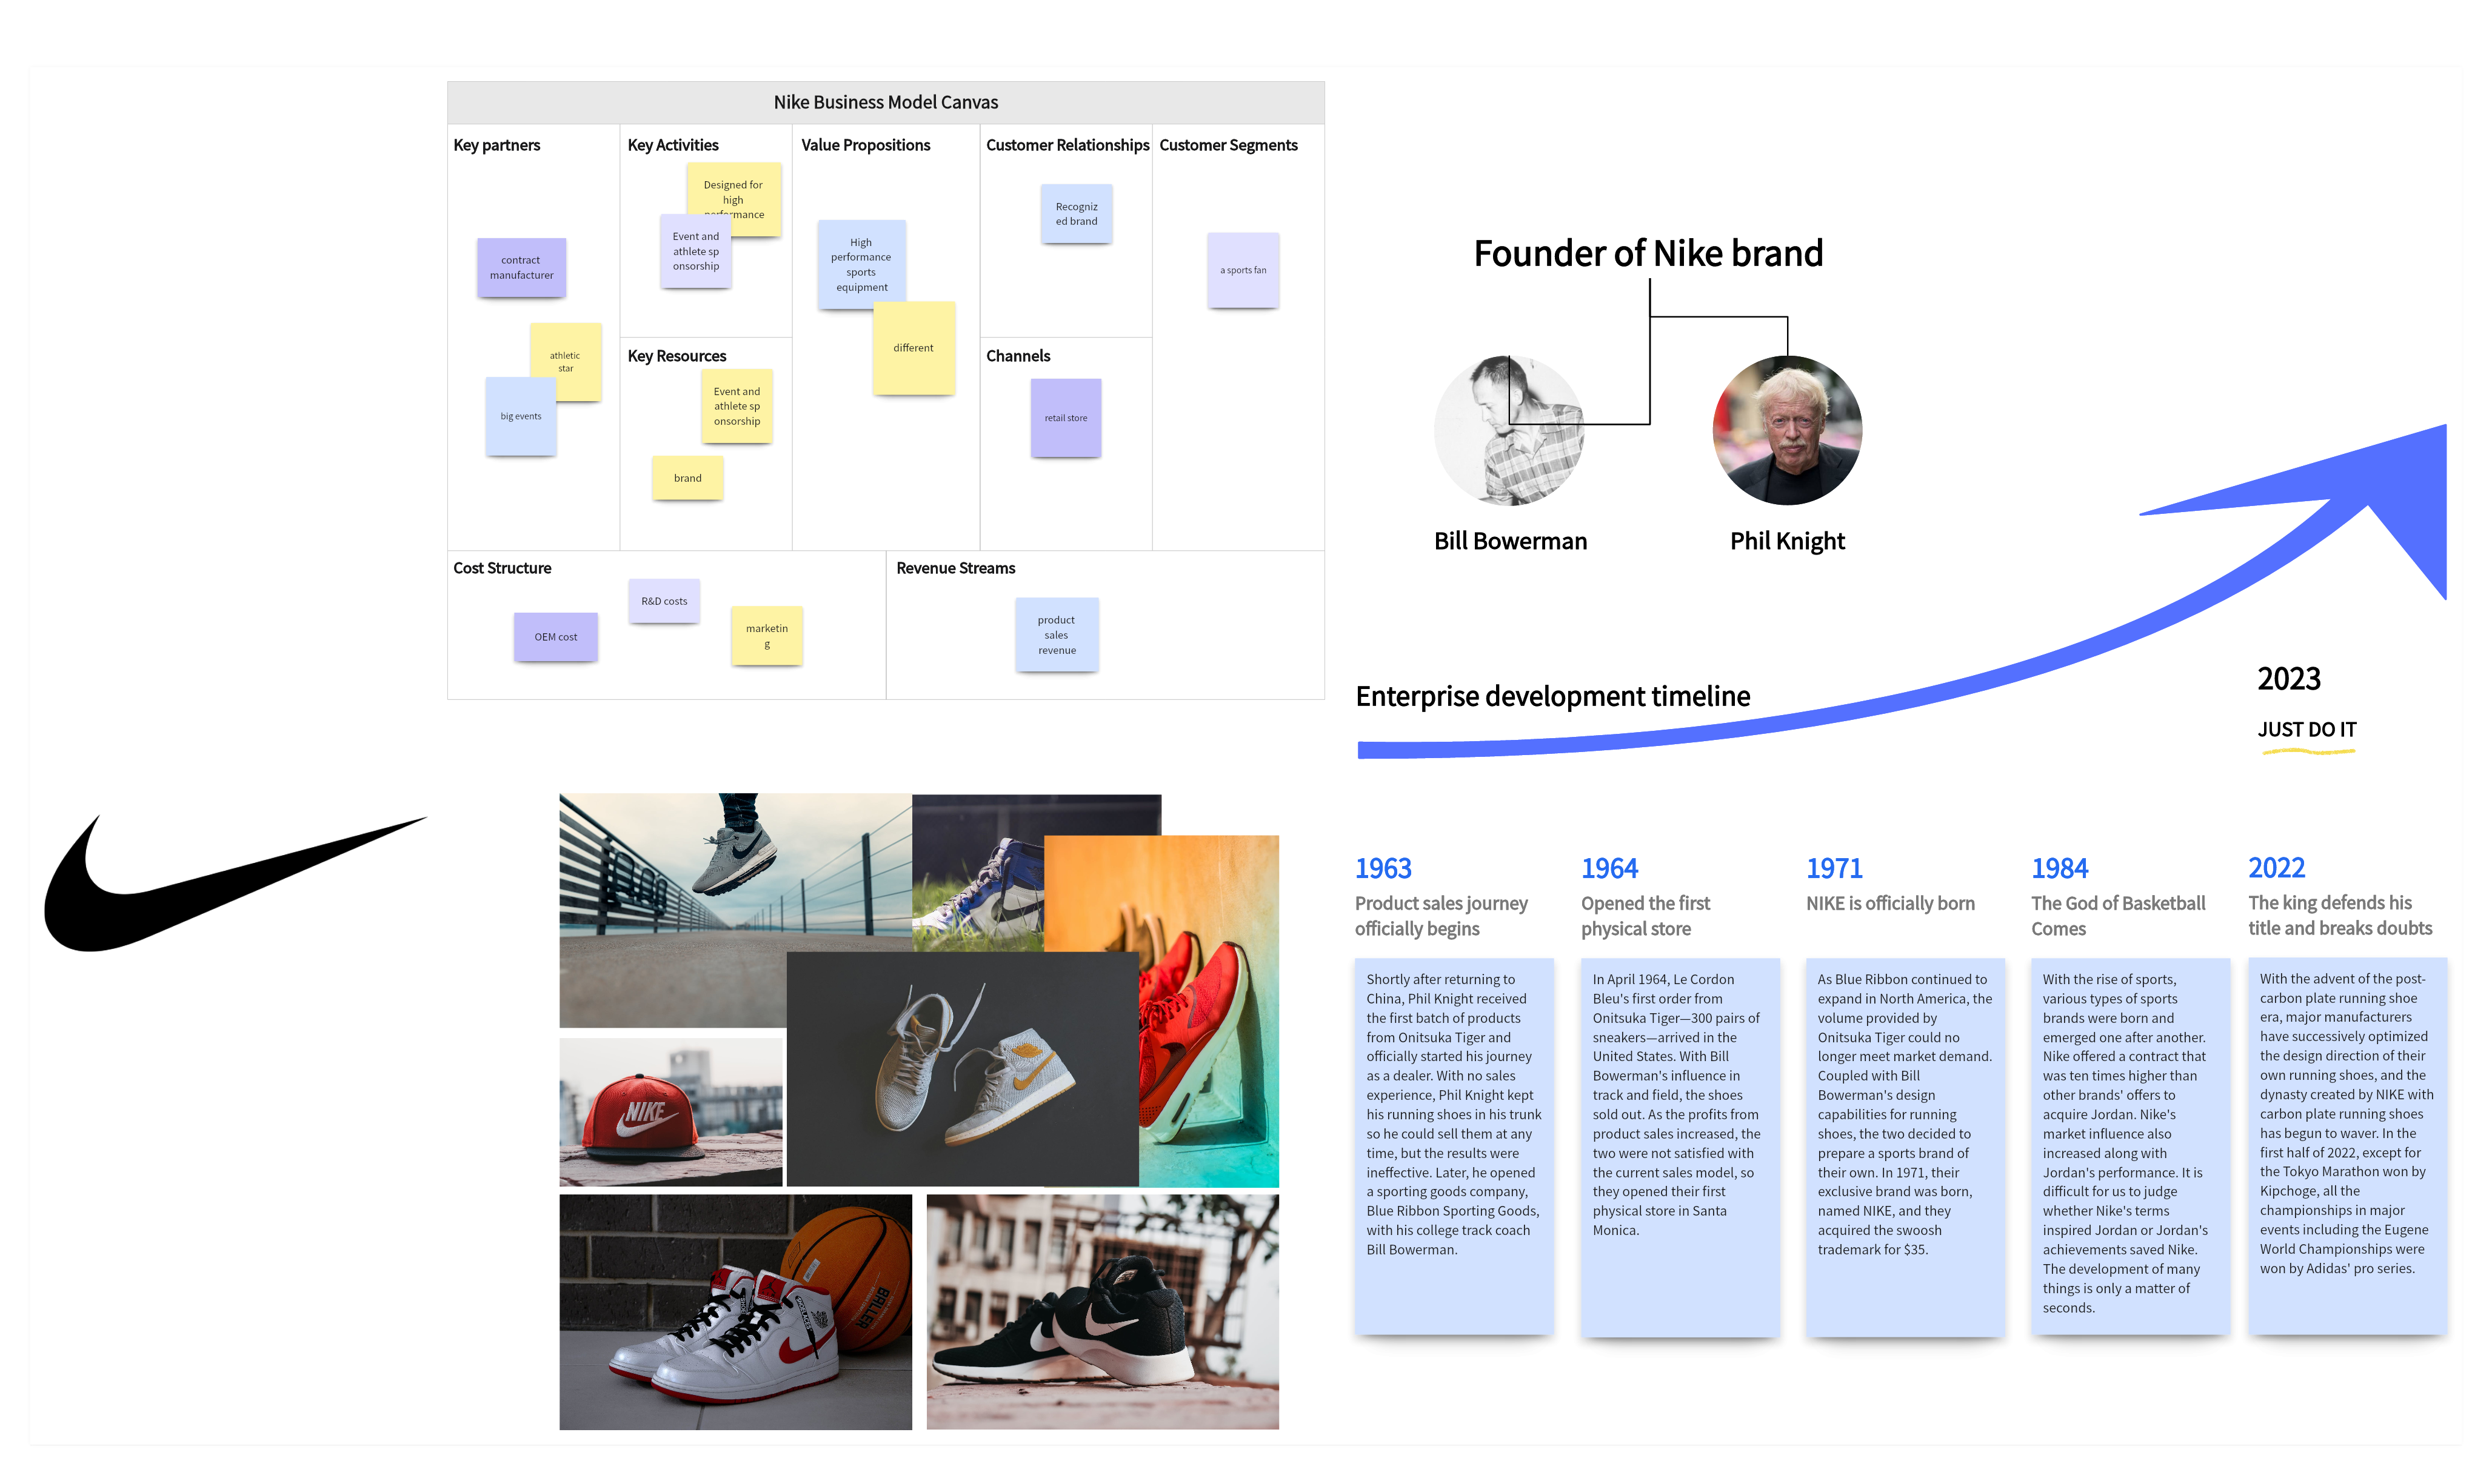The width and height of the screenshot is (2492, 1475).
Task: Click 'High performance sports equipment' note
Action: point(861,264)
